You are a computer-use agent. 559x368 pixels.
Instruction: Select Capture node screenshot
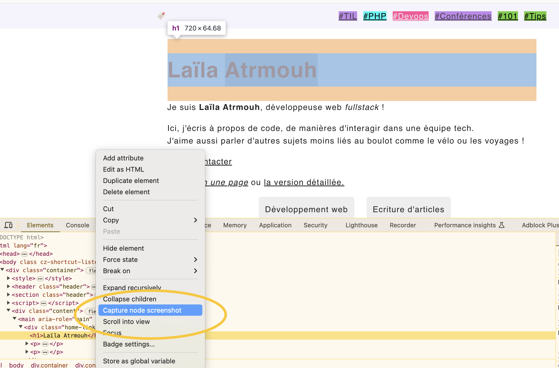[x=150, y=310]
